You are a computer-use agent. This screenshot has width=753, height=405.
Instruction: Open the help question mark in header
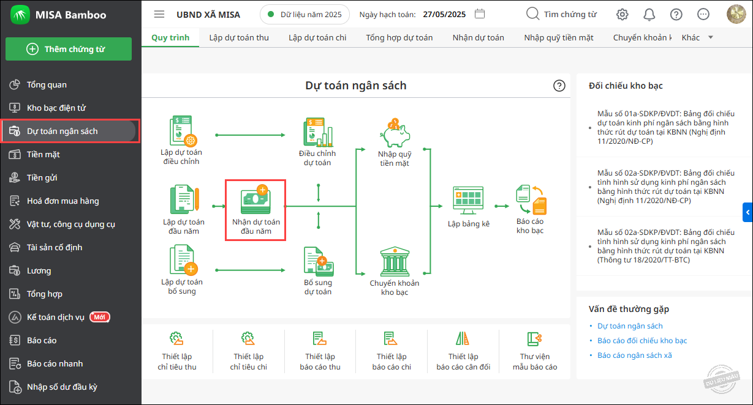click(676, 14)
